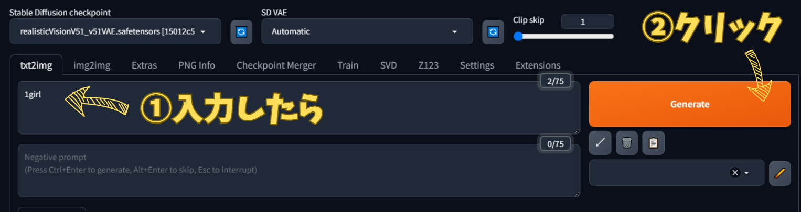Viewport: 801px width, 212px height.
Task: Click the Clip skip slider handle
Action: (x=518, y=36)
